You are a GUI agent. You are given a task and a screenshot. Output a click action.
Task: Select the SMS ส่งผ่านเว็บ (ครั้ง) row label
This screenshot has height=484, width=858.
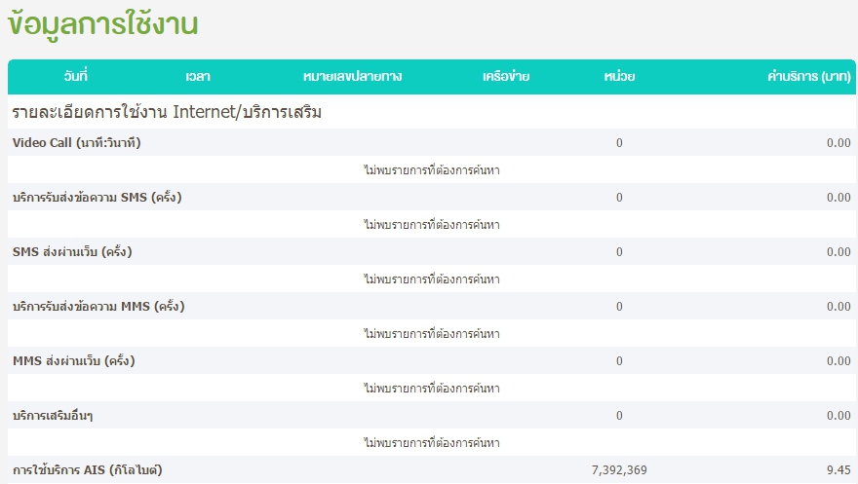(72, 252)
